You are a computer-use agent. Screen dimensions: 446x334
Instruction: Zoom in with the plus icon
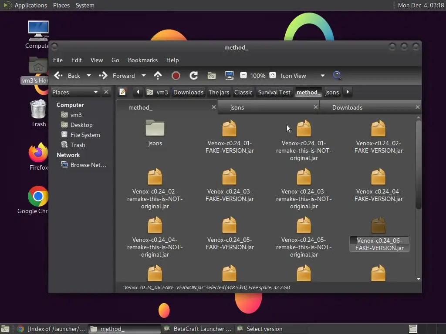[273, 76]
